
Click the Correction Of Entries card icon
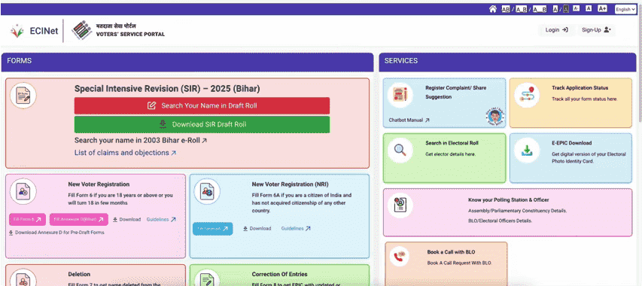[x=207, y=278]
